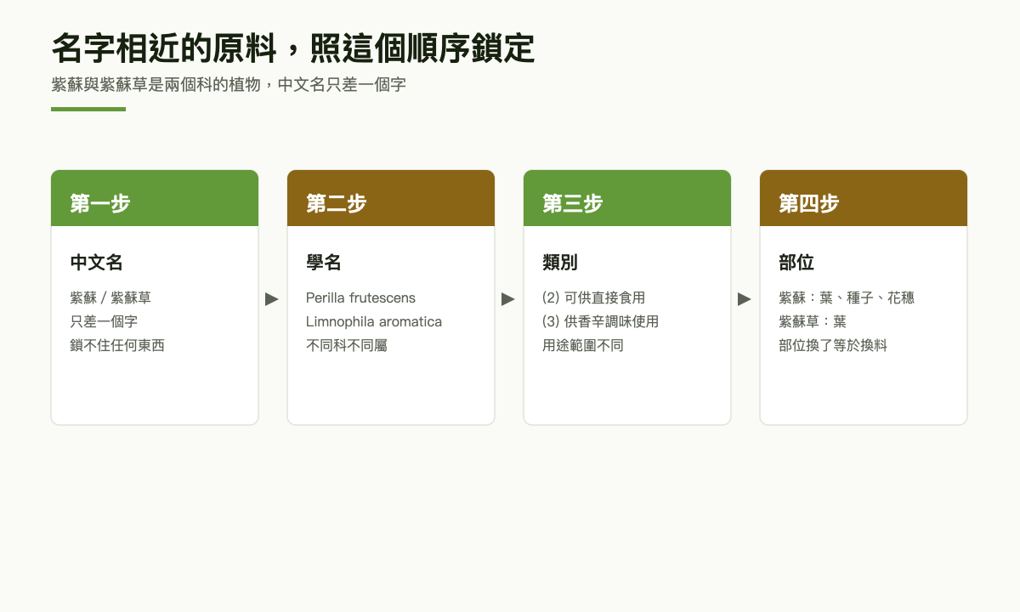Viewport: 1020px width, 612px height.
Task: Click the line "(3) 供香辛調味使用"
Action: [601, 322]
